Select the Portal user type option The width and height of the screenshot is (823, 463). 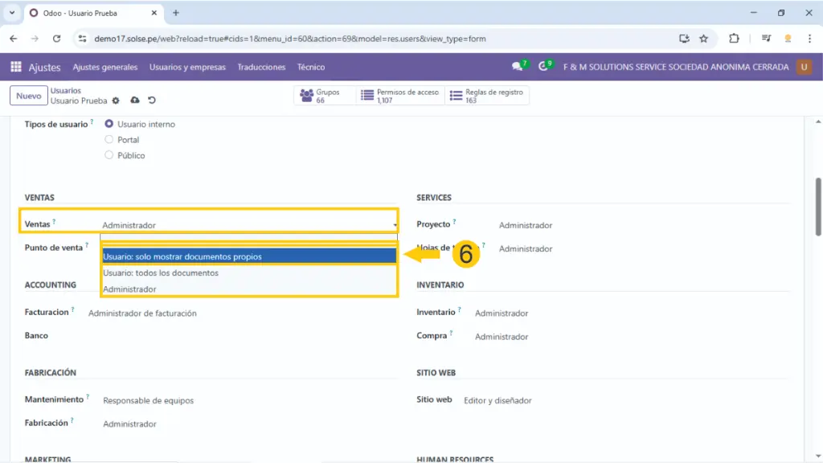[x=109, y=139]
